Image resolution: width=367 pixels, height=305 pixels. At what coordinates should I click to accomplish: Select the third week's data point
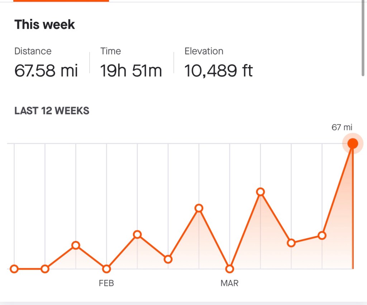click(76, 246)
